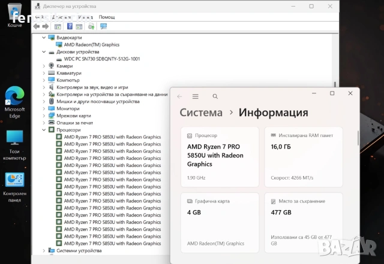384x264 pixels.
Task: Click the Информация page heading
Action: [x=274, y=113]
